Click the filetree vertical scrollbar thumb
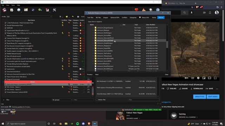Image resolution: width=225 pixels, height=126 pixels. point(167,44)
